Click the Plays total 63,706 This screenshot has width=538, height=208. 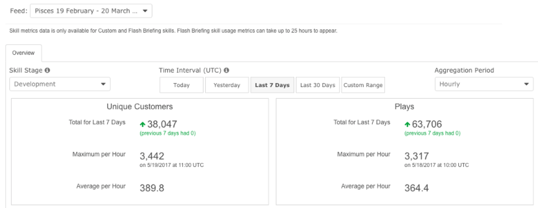(427, 124)
